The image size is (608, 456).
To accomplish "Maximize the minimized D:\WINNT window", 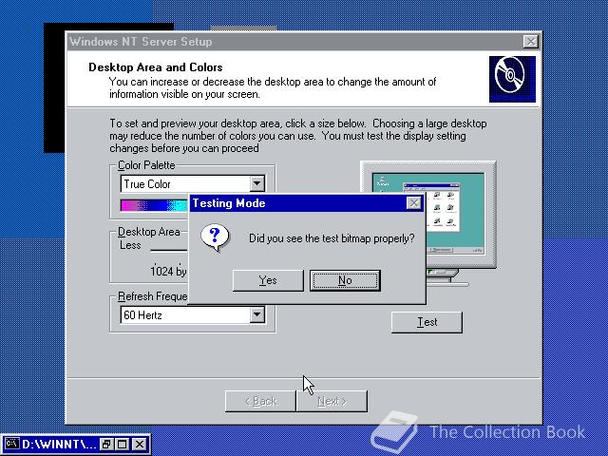I will [x=123, y=444].
